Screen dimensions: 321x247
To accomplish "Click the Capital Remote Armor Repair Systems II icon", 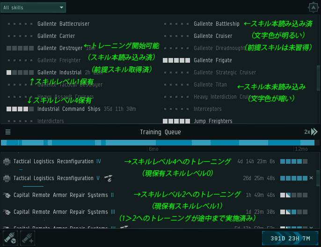I will tap(7, 195).
